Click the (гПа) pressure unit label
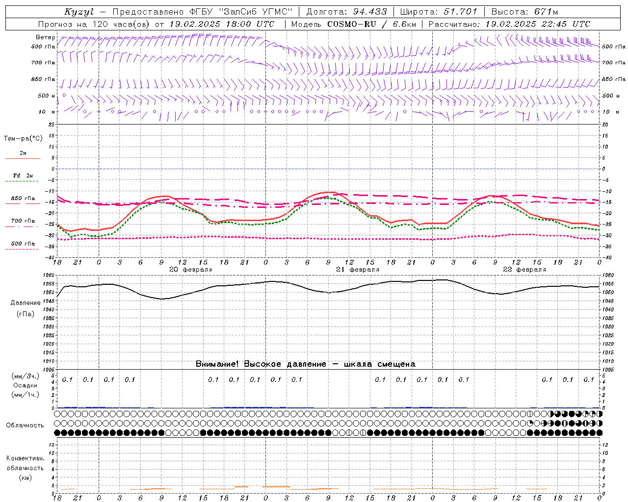 coord(25,314)
